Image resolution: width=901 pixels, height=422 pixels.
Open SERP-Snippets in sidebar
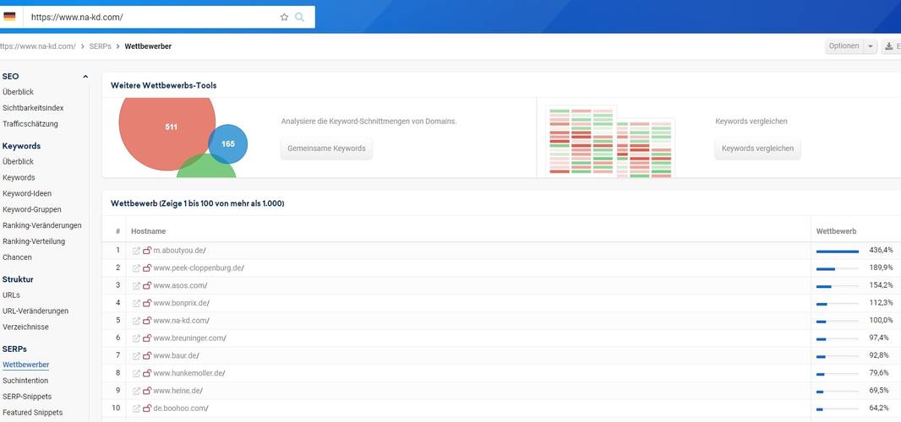click(x=27, y=397)
